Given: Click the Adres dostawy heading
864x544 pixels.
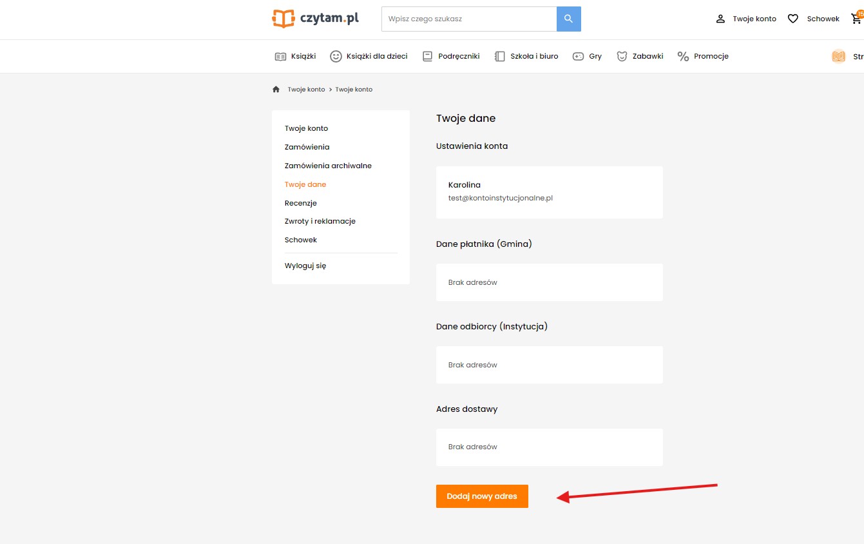Looking at the screenshot, I should point(467,409).
